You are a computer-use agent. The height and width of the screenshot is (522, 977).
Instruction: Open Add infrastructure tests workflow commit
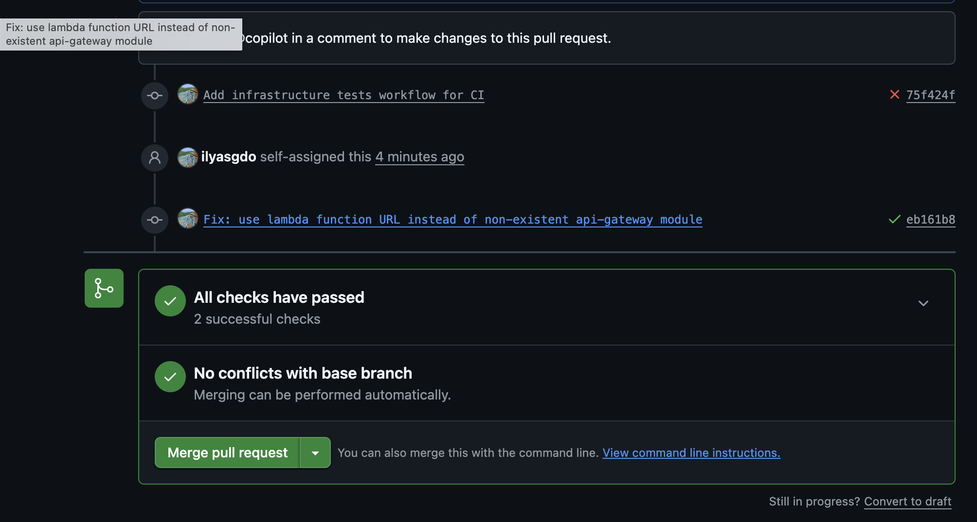344,95
